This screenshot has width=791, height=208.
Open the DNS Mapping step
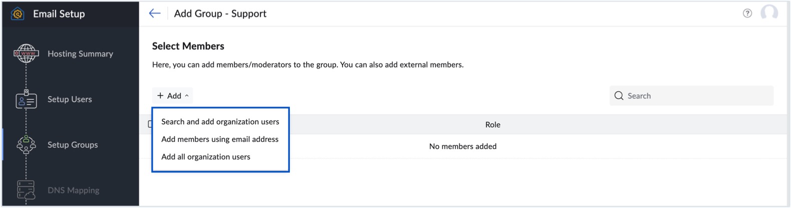(x=73, y=190)
